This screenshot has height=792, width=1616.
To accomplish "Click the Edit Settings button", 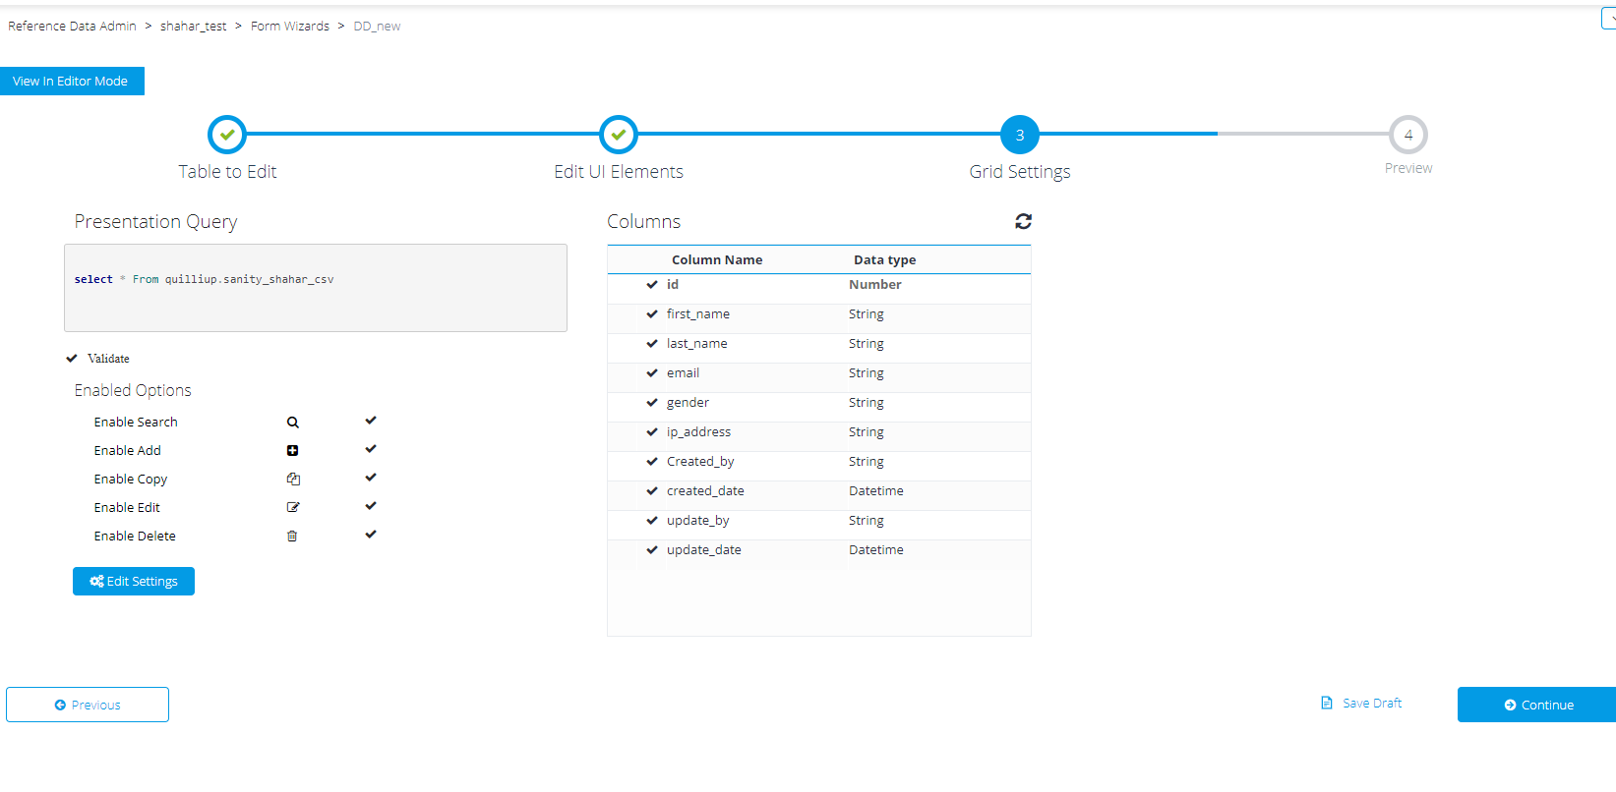I will pos(134,582).
